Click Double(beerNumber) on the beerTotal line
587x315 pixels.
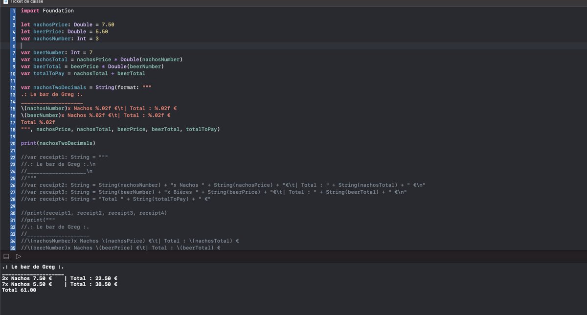pyautogui.click(x=136, y=67)
